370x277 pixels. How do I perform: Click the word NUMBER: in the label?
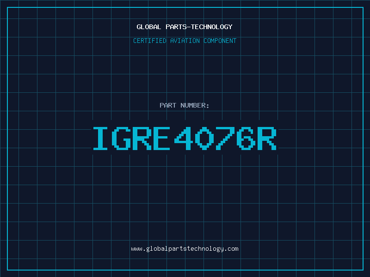click(x=195, y=105)
